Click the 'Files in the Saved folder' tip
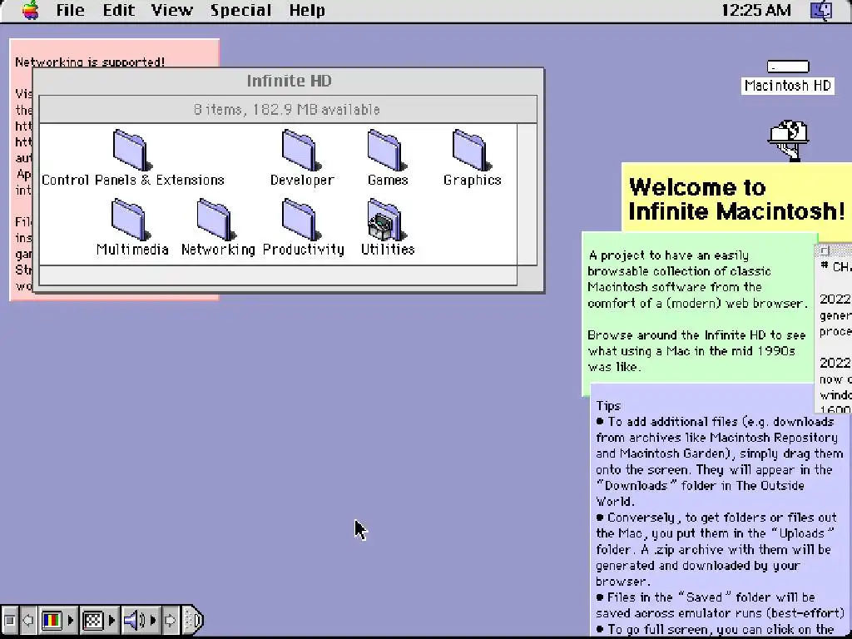 click(x=720, y=605)
